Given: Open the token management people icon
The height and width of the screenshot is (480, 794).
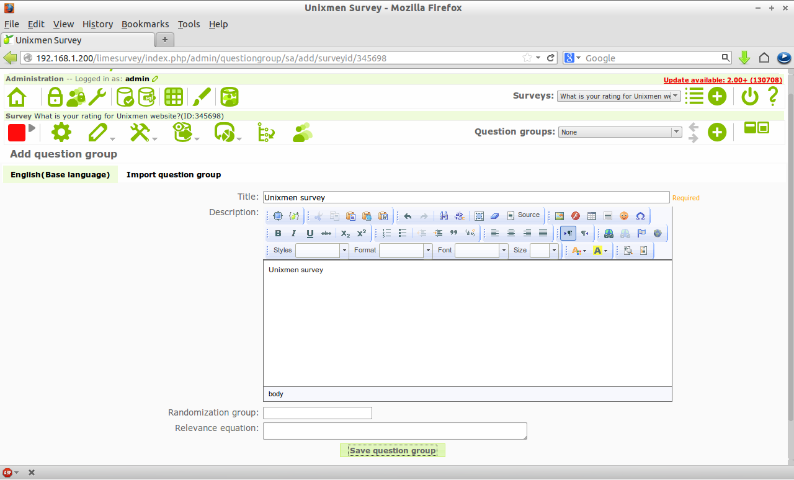Looking at the screenshot, I should pos(303,132).
